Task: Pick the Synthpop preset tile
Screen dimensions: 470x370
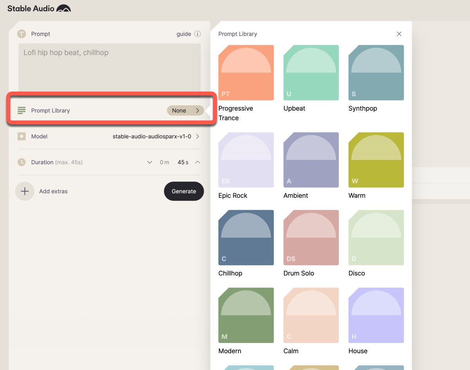Action: point(376,73)
